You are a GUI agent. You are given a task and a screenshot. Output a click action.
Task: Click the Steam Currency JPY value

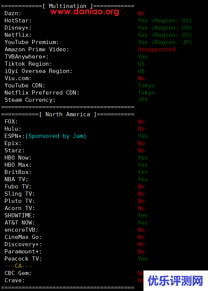coord(143,100)
